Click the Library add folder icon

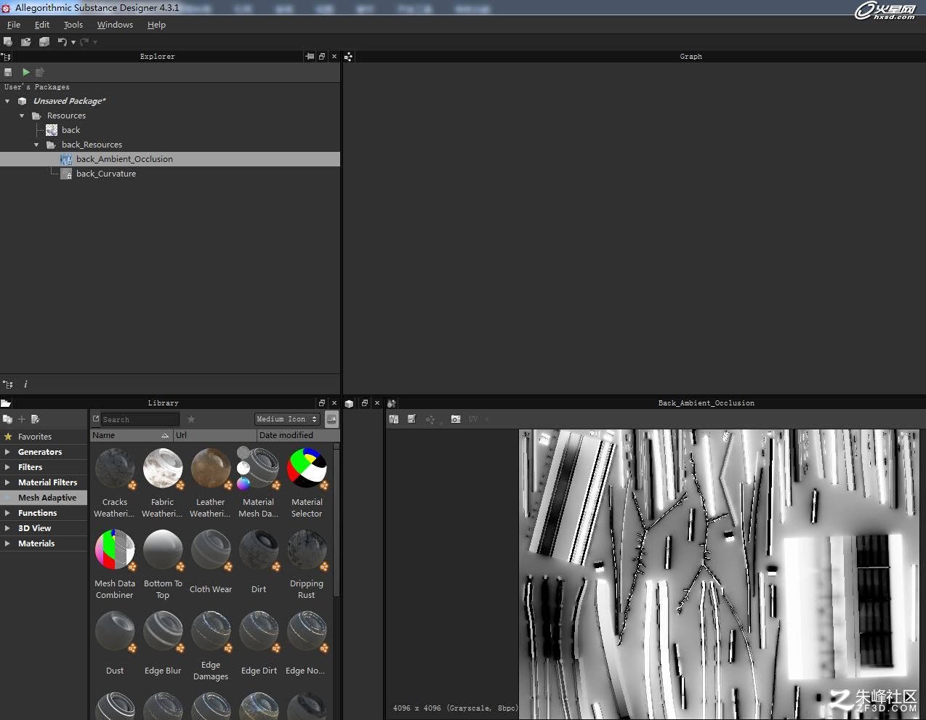pos(7,419)
